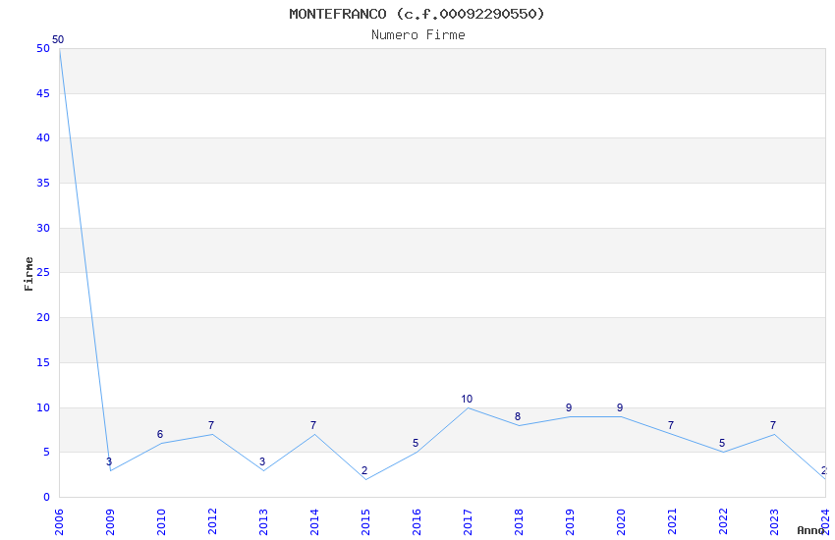Screen dimensions: 835x540
Task: Click the data value 7 above the 2012 point
Action: coord(211,425)
